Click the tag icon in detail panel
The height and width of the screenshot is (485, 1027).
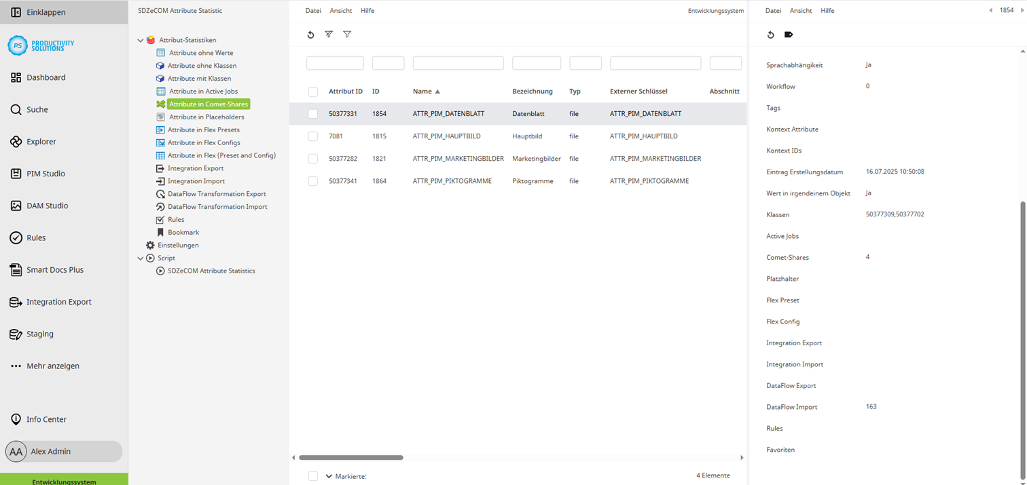coord(789,35)
